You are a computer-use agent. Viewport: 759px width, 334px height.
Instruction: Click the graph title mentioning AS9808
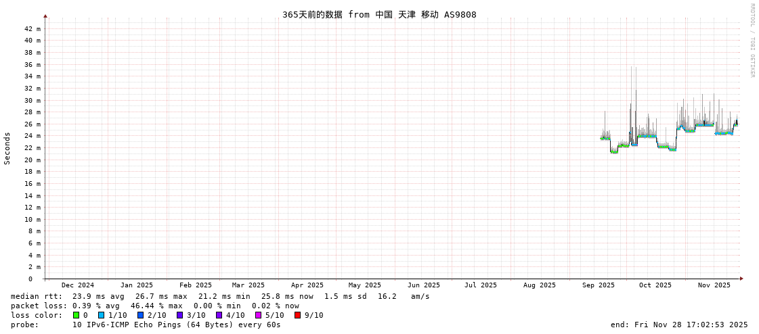tap(379, 14)
